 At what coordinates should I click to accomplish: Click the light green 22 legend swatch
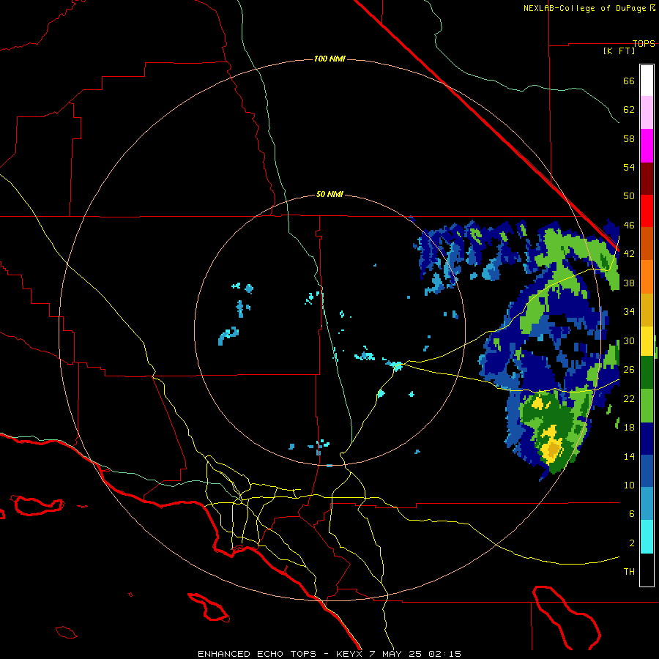[x=647, y=406]
